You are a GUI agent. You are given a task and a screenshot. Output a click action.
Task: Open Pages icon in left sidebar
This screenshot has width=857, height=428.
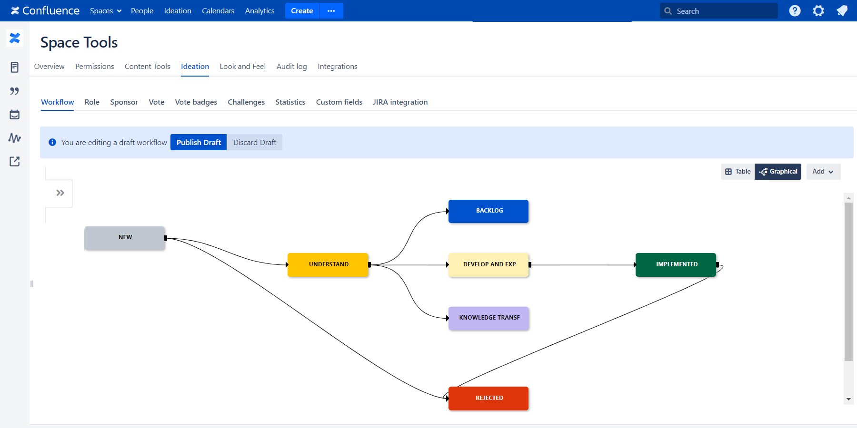[15, 67]
